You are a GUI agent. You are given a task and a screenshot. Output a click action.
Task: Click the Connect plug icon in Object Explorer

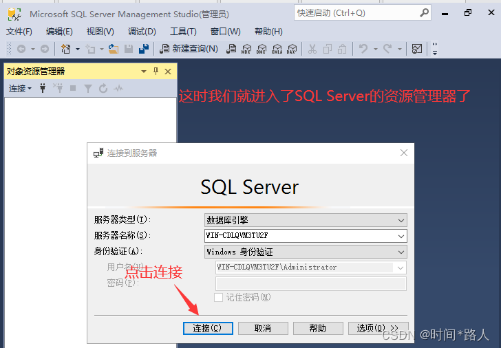coord(42,88)
